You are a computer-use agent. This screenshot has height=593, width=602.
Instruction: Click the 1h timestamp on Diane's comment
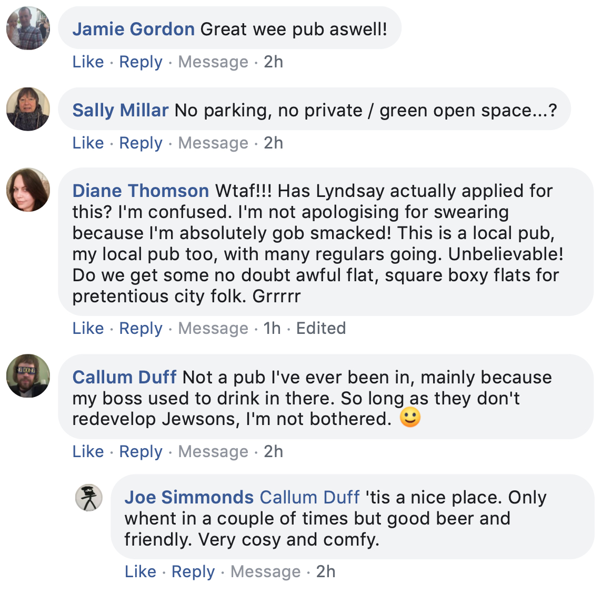tap(272, 328)
